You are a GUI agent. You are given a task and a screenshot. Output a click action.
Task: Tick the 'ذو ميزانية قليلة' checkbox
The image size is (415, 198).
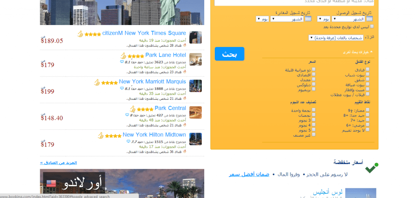click(314, 69)
